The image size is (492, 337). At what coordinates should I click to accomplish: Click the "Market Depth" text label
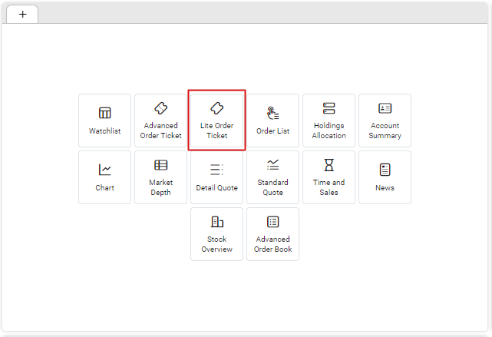click(x=160, y=187)
